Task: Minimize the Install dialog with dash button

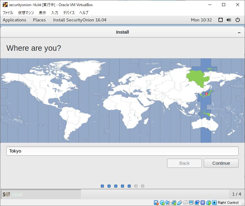Action: (239, 32)
